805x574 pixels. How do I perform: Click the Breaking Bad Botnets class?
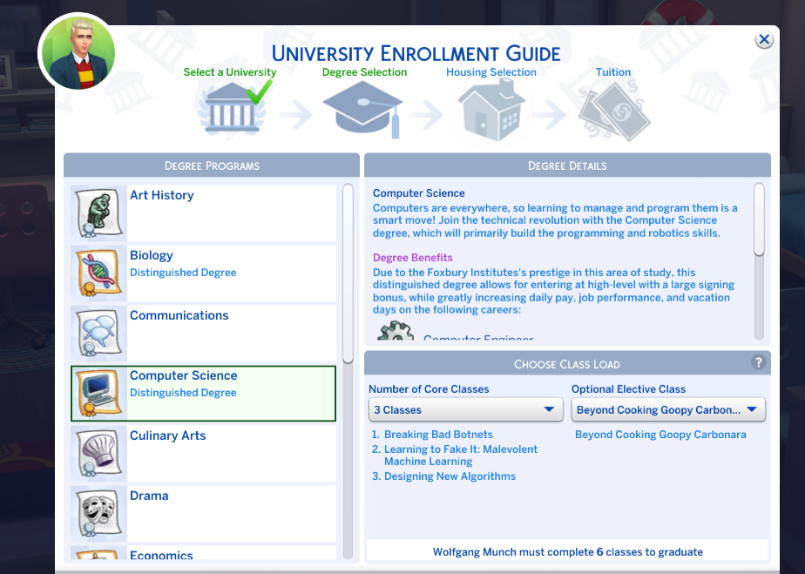click(x=438, y=435)
